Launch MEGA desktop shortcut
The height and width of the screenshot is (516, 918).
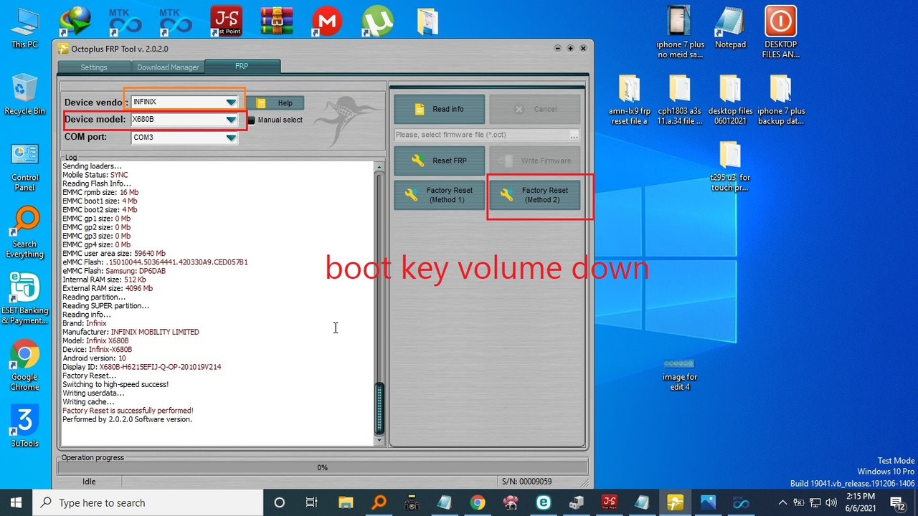pos(327,21)
